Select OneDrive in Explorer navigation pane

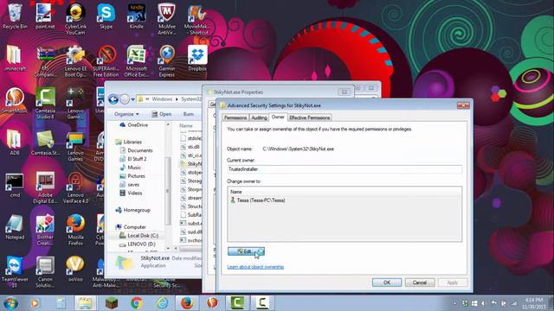(x=134, y=125)
